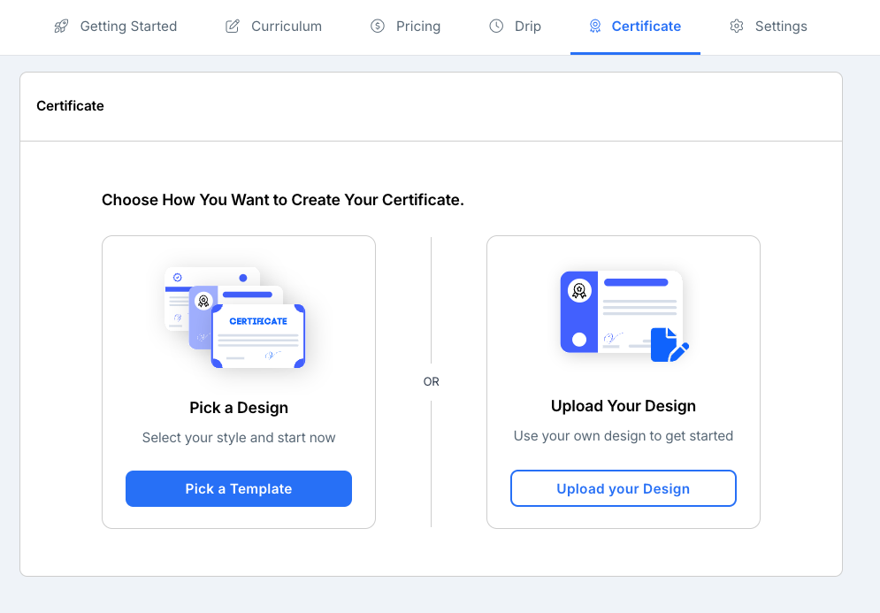Click the award ribbon badge in the upload illustration

pos(580,288)
